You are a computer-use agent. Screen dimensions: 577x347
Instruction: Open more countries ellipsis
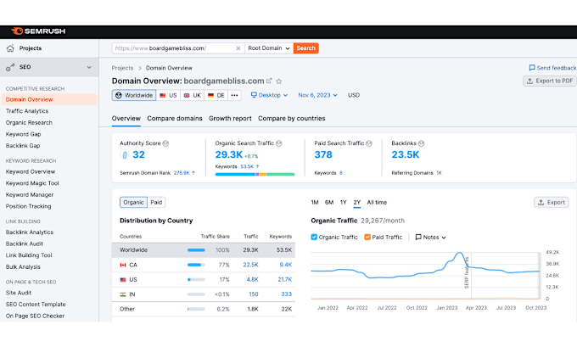click(x=234, y=95)
